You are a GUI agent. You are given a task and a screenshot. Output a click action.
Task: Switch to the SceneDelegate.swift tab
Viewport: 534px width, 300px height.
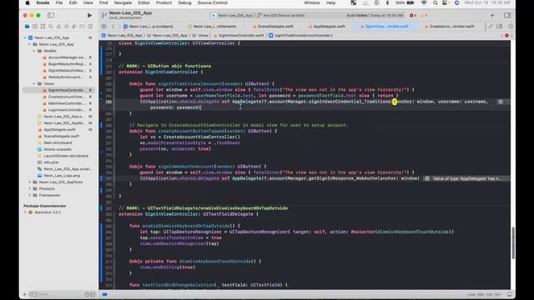273,26
